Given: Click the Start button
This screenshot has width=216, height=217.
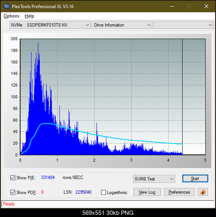Looking at the screenshot, I should coord(195,178).
